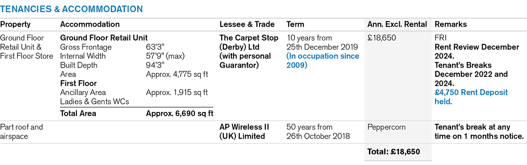527x165 pixels.
Task: Select the Peppercorn rental cell
Action: (386, 127)
